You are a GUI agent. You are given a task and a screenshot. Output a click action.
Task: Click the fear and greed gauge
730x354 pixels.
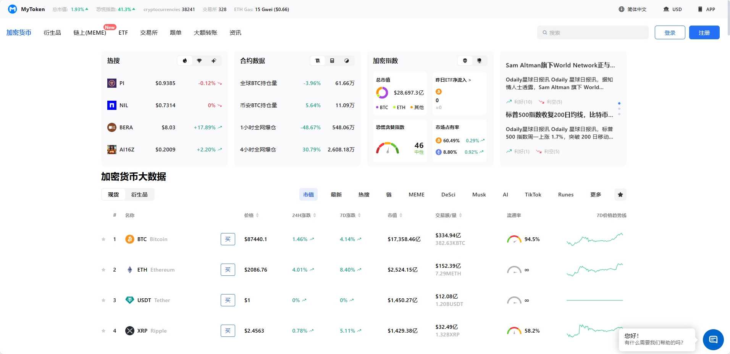point(388,147)
